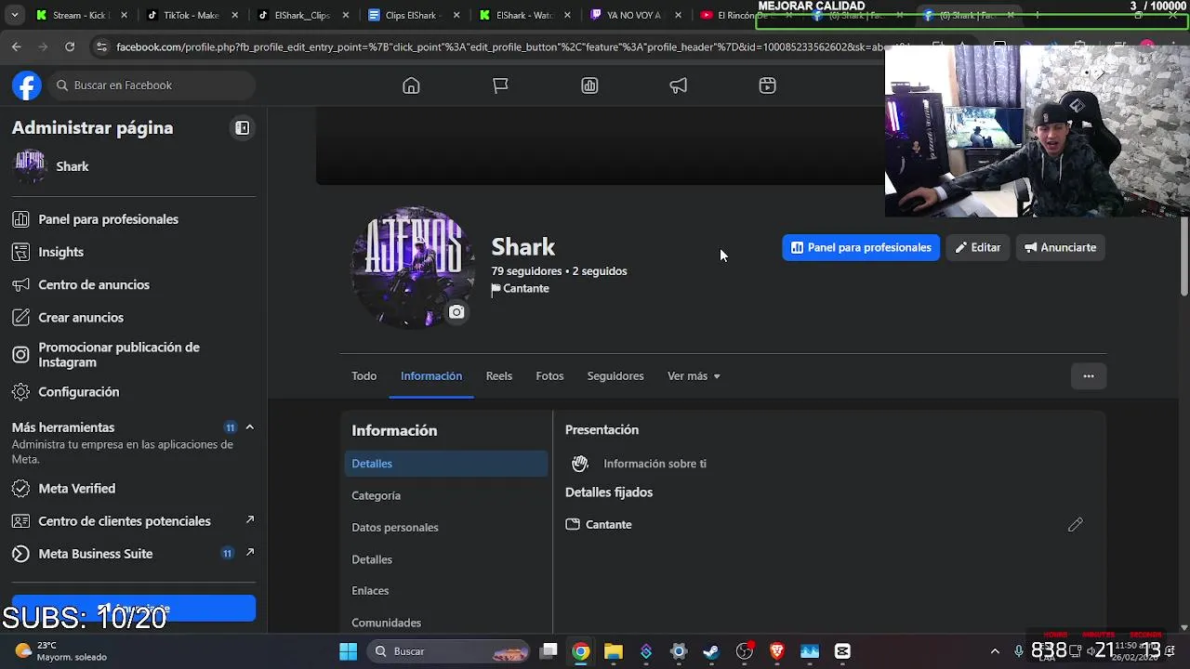This screenshot has width=1190, height=669.
Task: Open the Fotos tab
Action: click(x=549, y=376)
